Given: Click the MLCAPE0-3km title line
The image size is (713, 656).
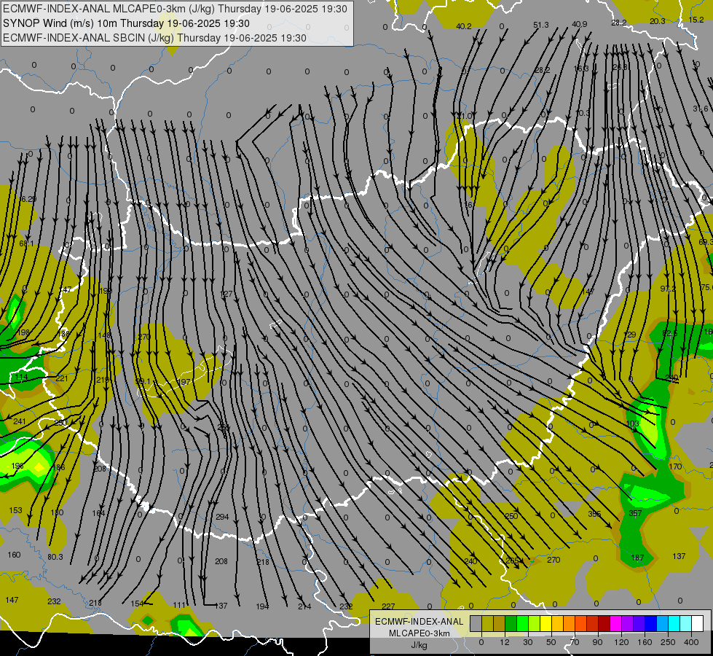Looking at the screenshot, I should pos(175,9).
